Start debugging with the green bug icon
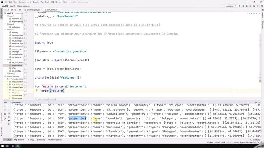264x148 pixels. pyautogui.click(x=243, y=6)
